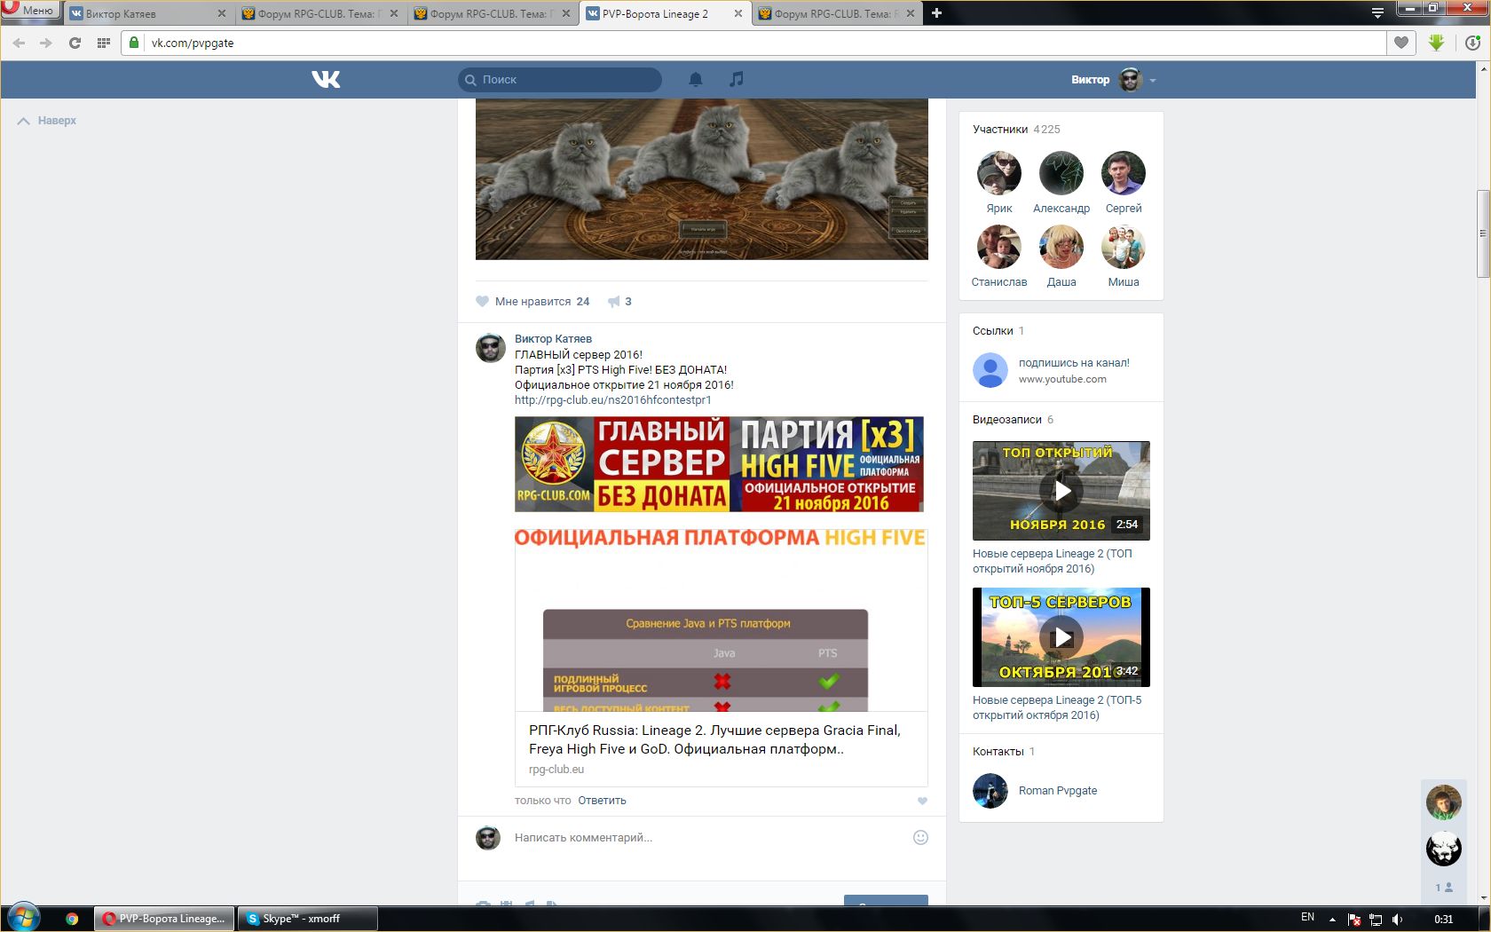The image size is (1491, 932).
Task: Open a new browser tab
Action: point(936,13)
